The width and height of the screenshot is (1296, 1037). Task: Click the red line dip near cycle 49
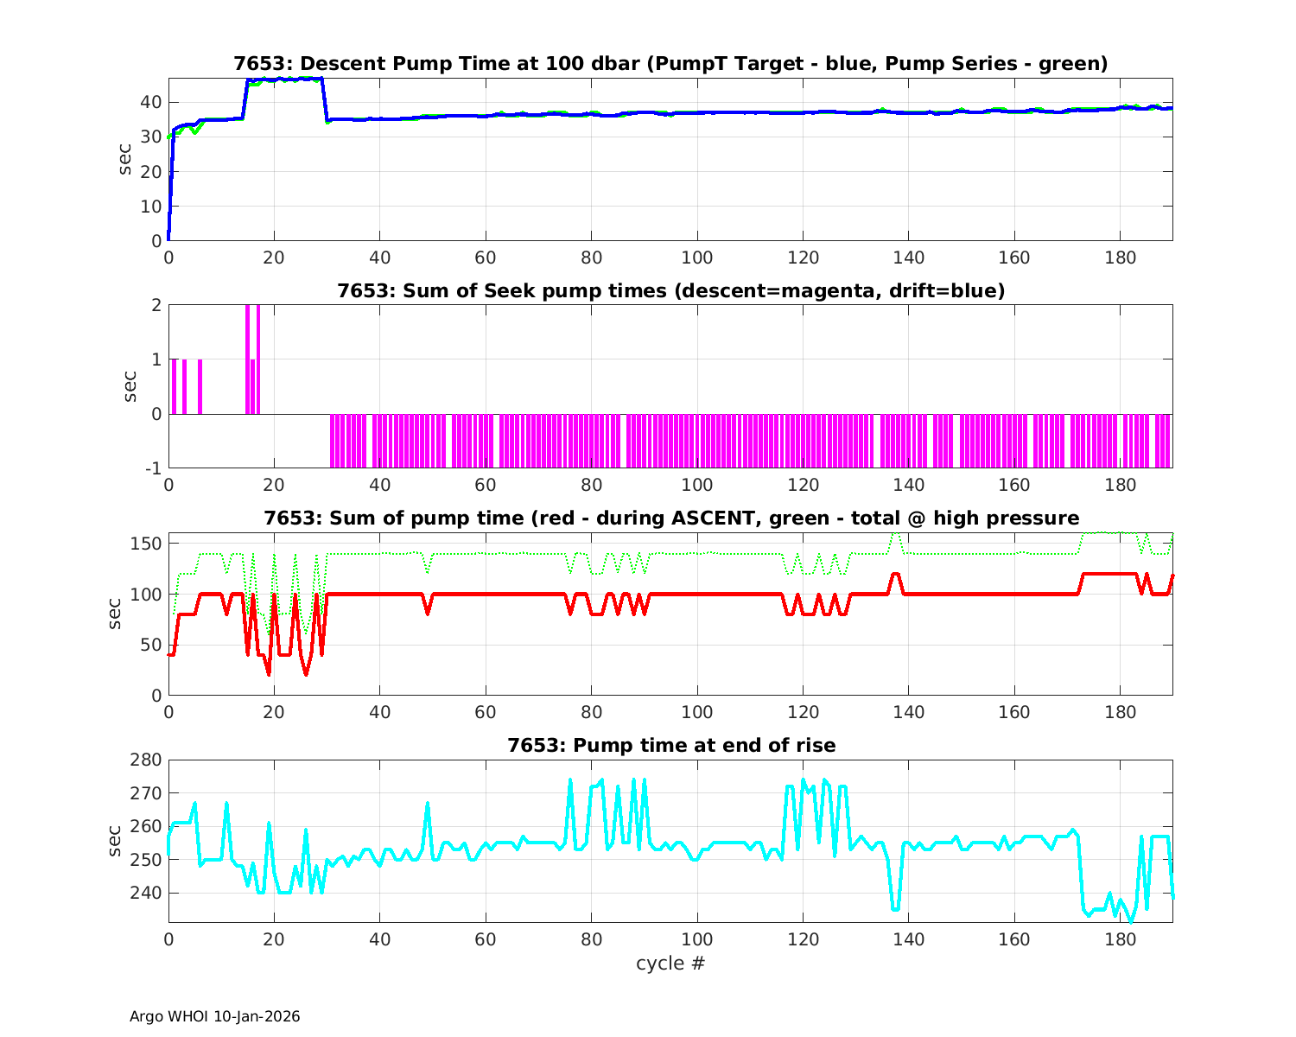[428, 613]
